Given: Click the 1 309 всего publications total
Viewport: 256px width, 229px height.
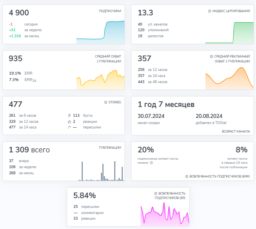Looking at the screenshot, I should pyautogui.click(x=30, y=150).
